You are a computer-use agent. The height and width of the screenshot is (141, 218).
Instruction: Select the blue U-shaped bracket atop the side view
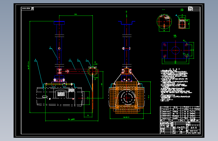[126, 23]
